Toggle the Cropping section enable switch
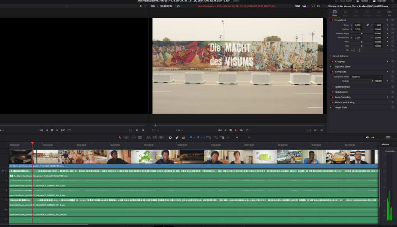This screenshot has height=227, width=397. point(332,62)
